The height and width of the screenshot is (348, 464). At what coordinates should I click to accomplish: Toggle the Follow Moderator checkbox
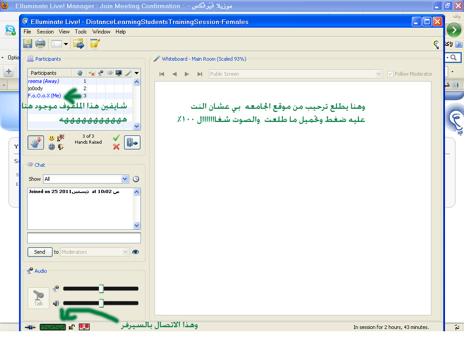tap(390, 74)
